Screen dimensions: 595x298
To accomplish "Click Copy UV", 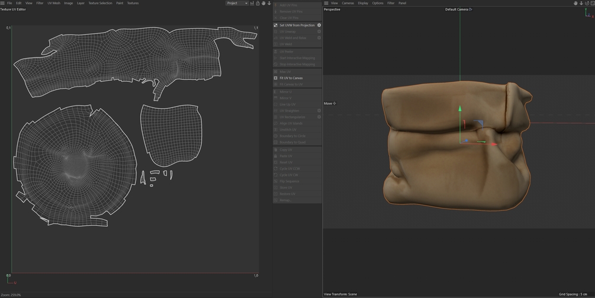I will coord(297,150).
